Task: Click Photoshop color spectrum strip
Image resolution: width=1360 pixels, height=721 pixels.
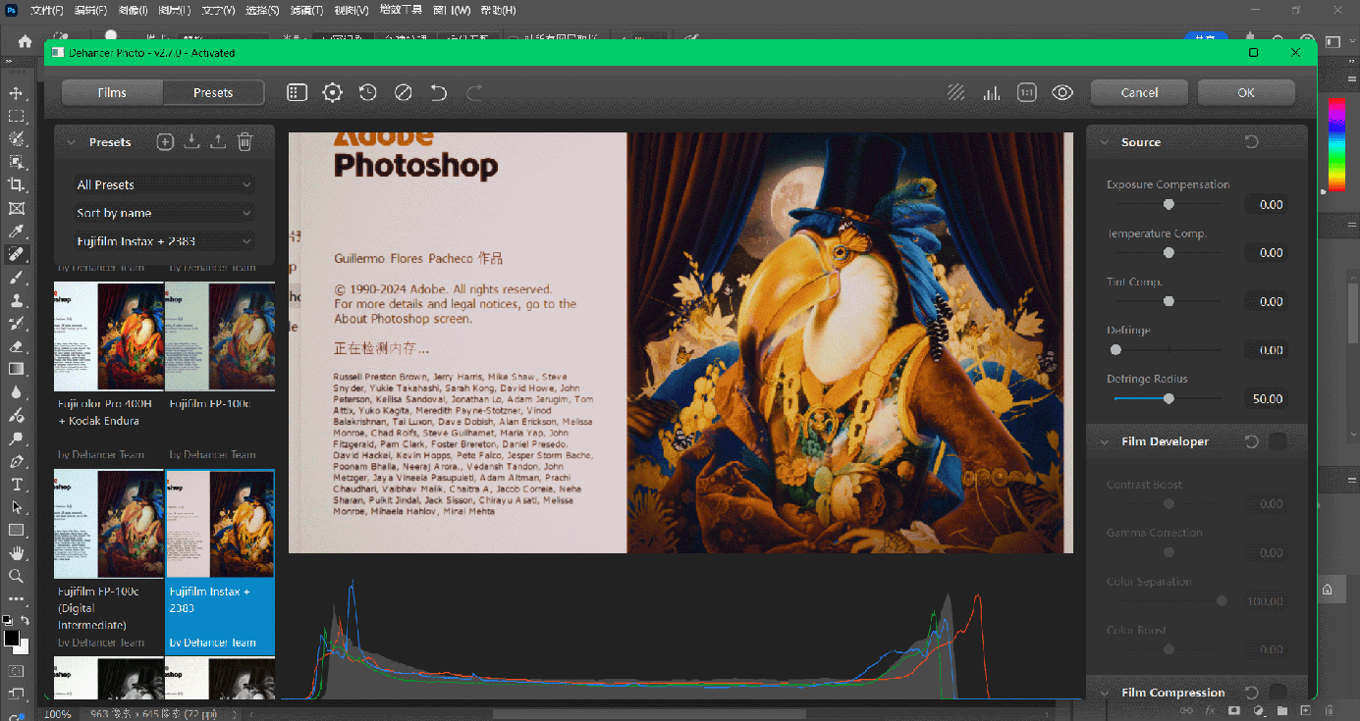Action: click(1335, 144)
